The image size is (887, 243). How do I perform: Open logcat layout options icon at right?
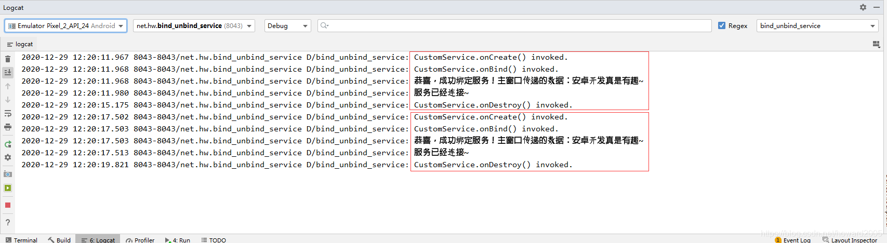click(877, 44)
